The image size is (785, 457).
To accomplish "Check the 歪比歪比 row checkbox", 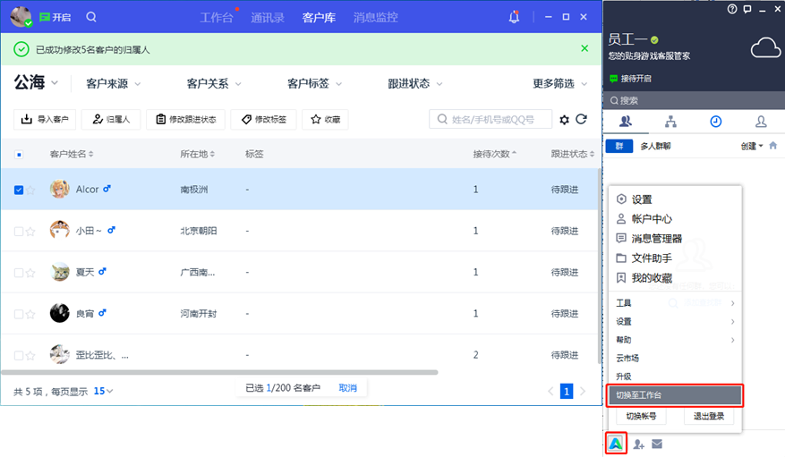I will (x=19, y=356).
